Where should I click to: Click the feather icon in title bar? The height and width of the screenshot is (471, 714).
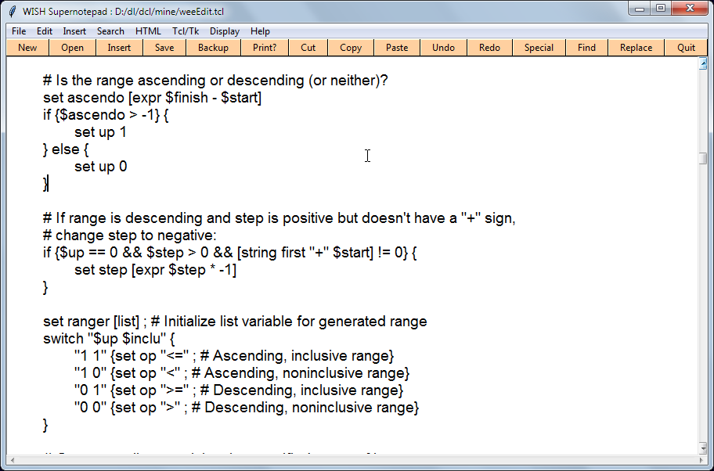click(13, 12)
